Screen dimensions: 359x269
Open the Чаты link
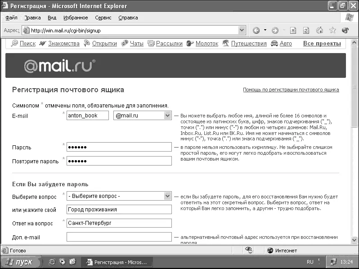pyautogui.click(x=137, y=43)
